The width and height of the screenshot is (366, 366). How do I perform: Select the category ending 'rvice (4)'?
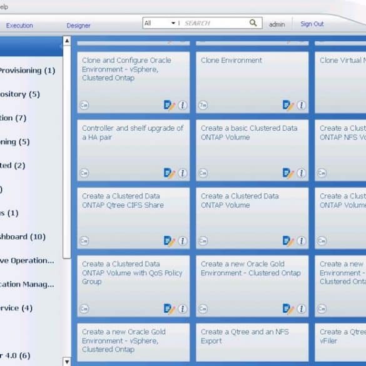click(x=16, y=308)
